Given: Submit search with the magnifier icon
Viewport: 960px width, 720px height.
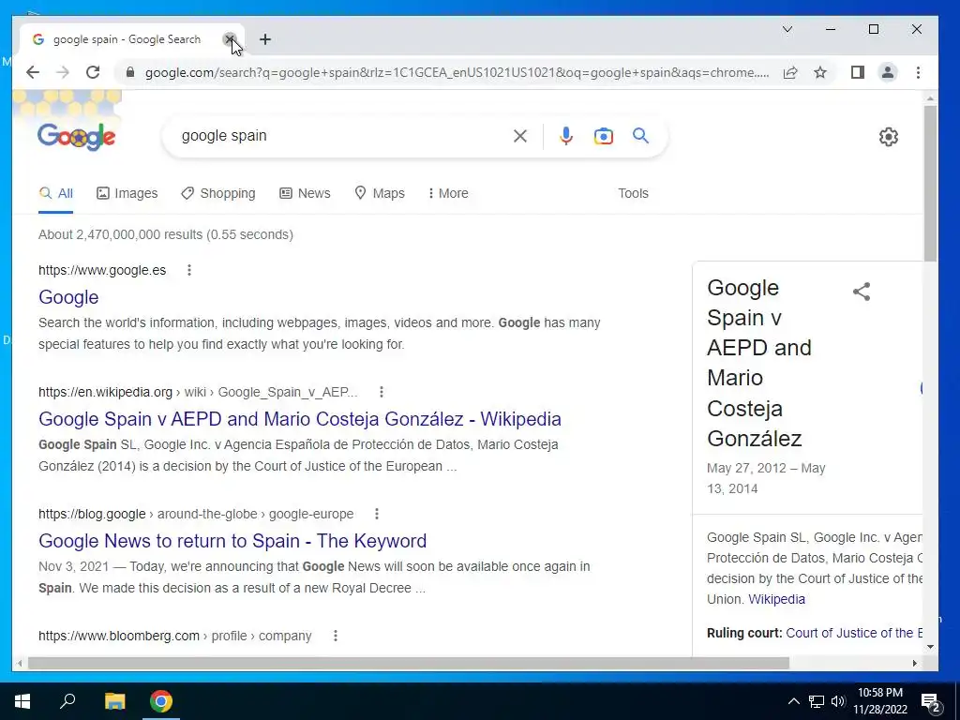Looking at the screenshot, I should (x=640, y=136).
